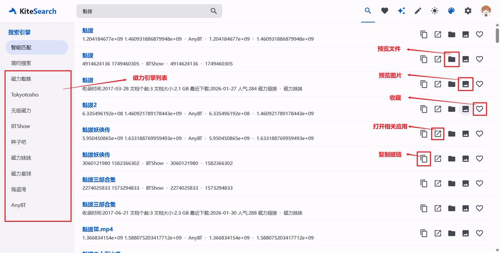Click the magnifier icon in search box

[214, 11]
